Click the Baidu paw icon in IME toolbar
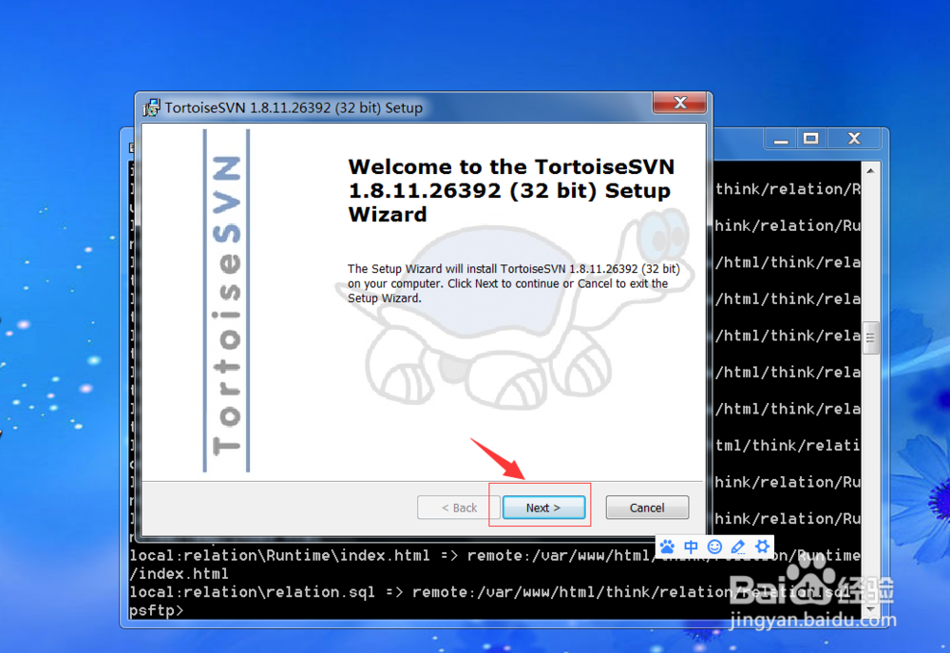The height and width of the screenshot is (653, 950). coord(667,547)
